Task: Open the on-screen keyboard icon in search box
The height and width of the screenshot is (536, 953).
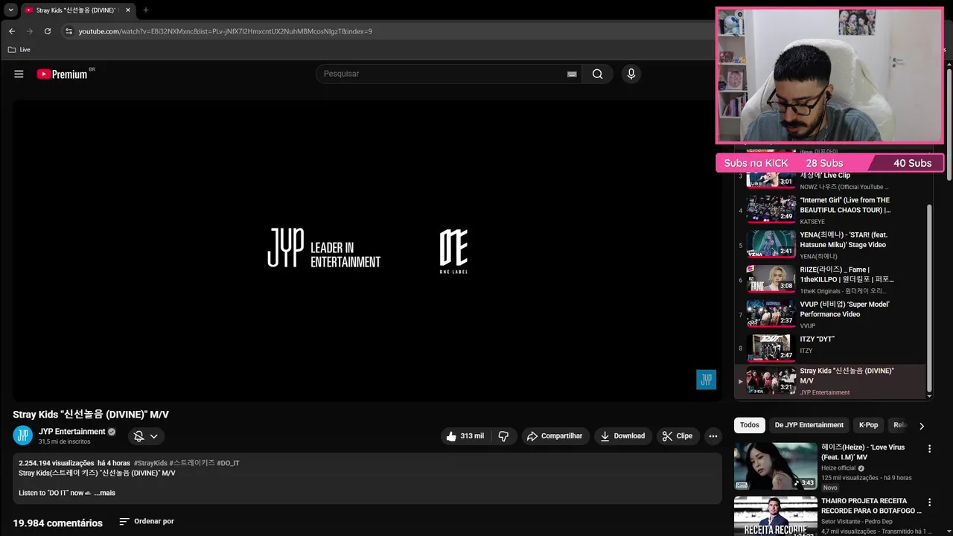Action: [572, 74]
